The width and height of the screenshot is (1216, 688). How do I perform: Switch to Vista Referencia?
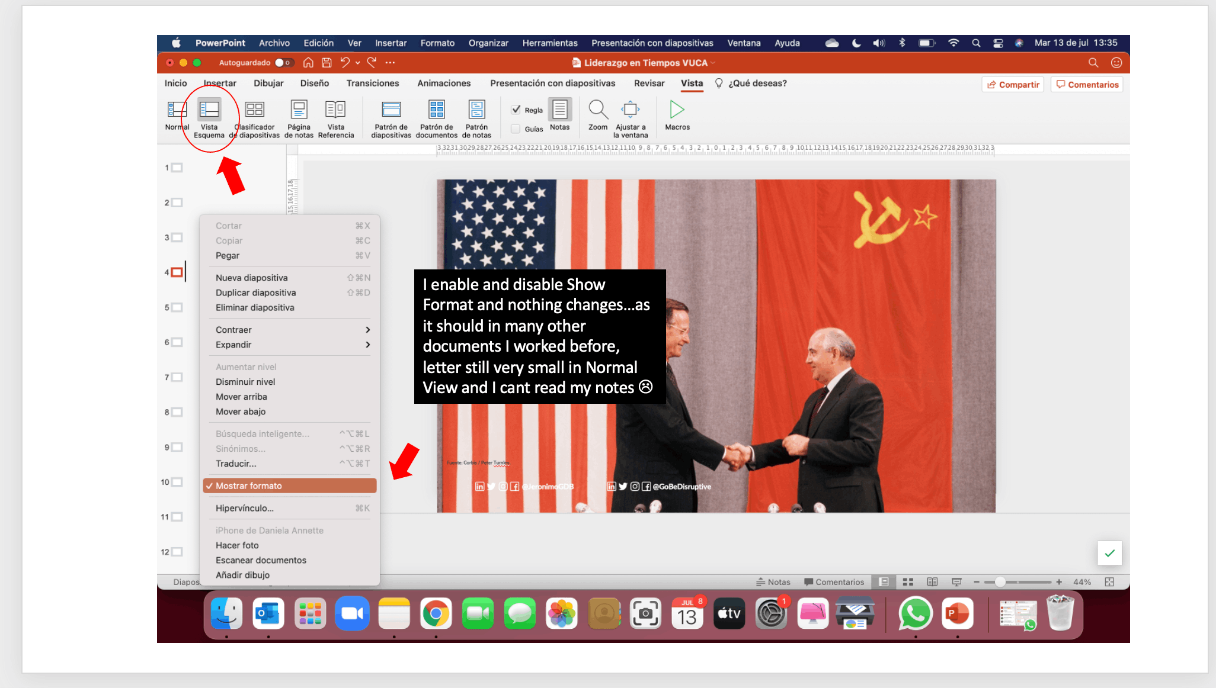click(335, 118)
